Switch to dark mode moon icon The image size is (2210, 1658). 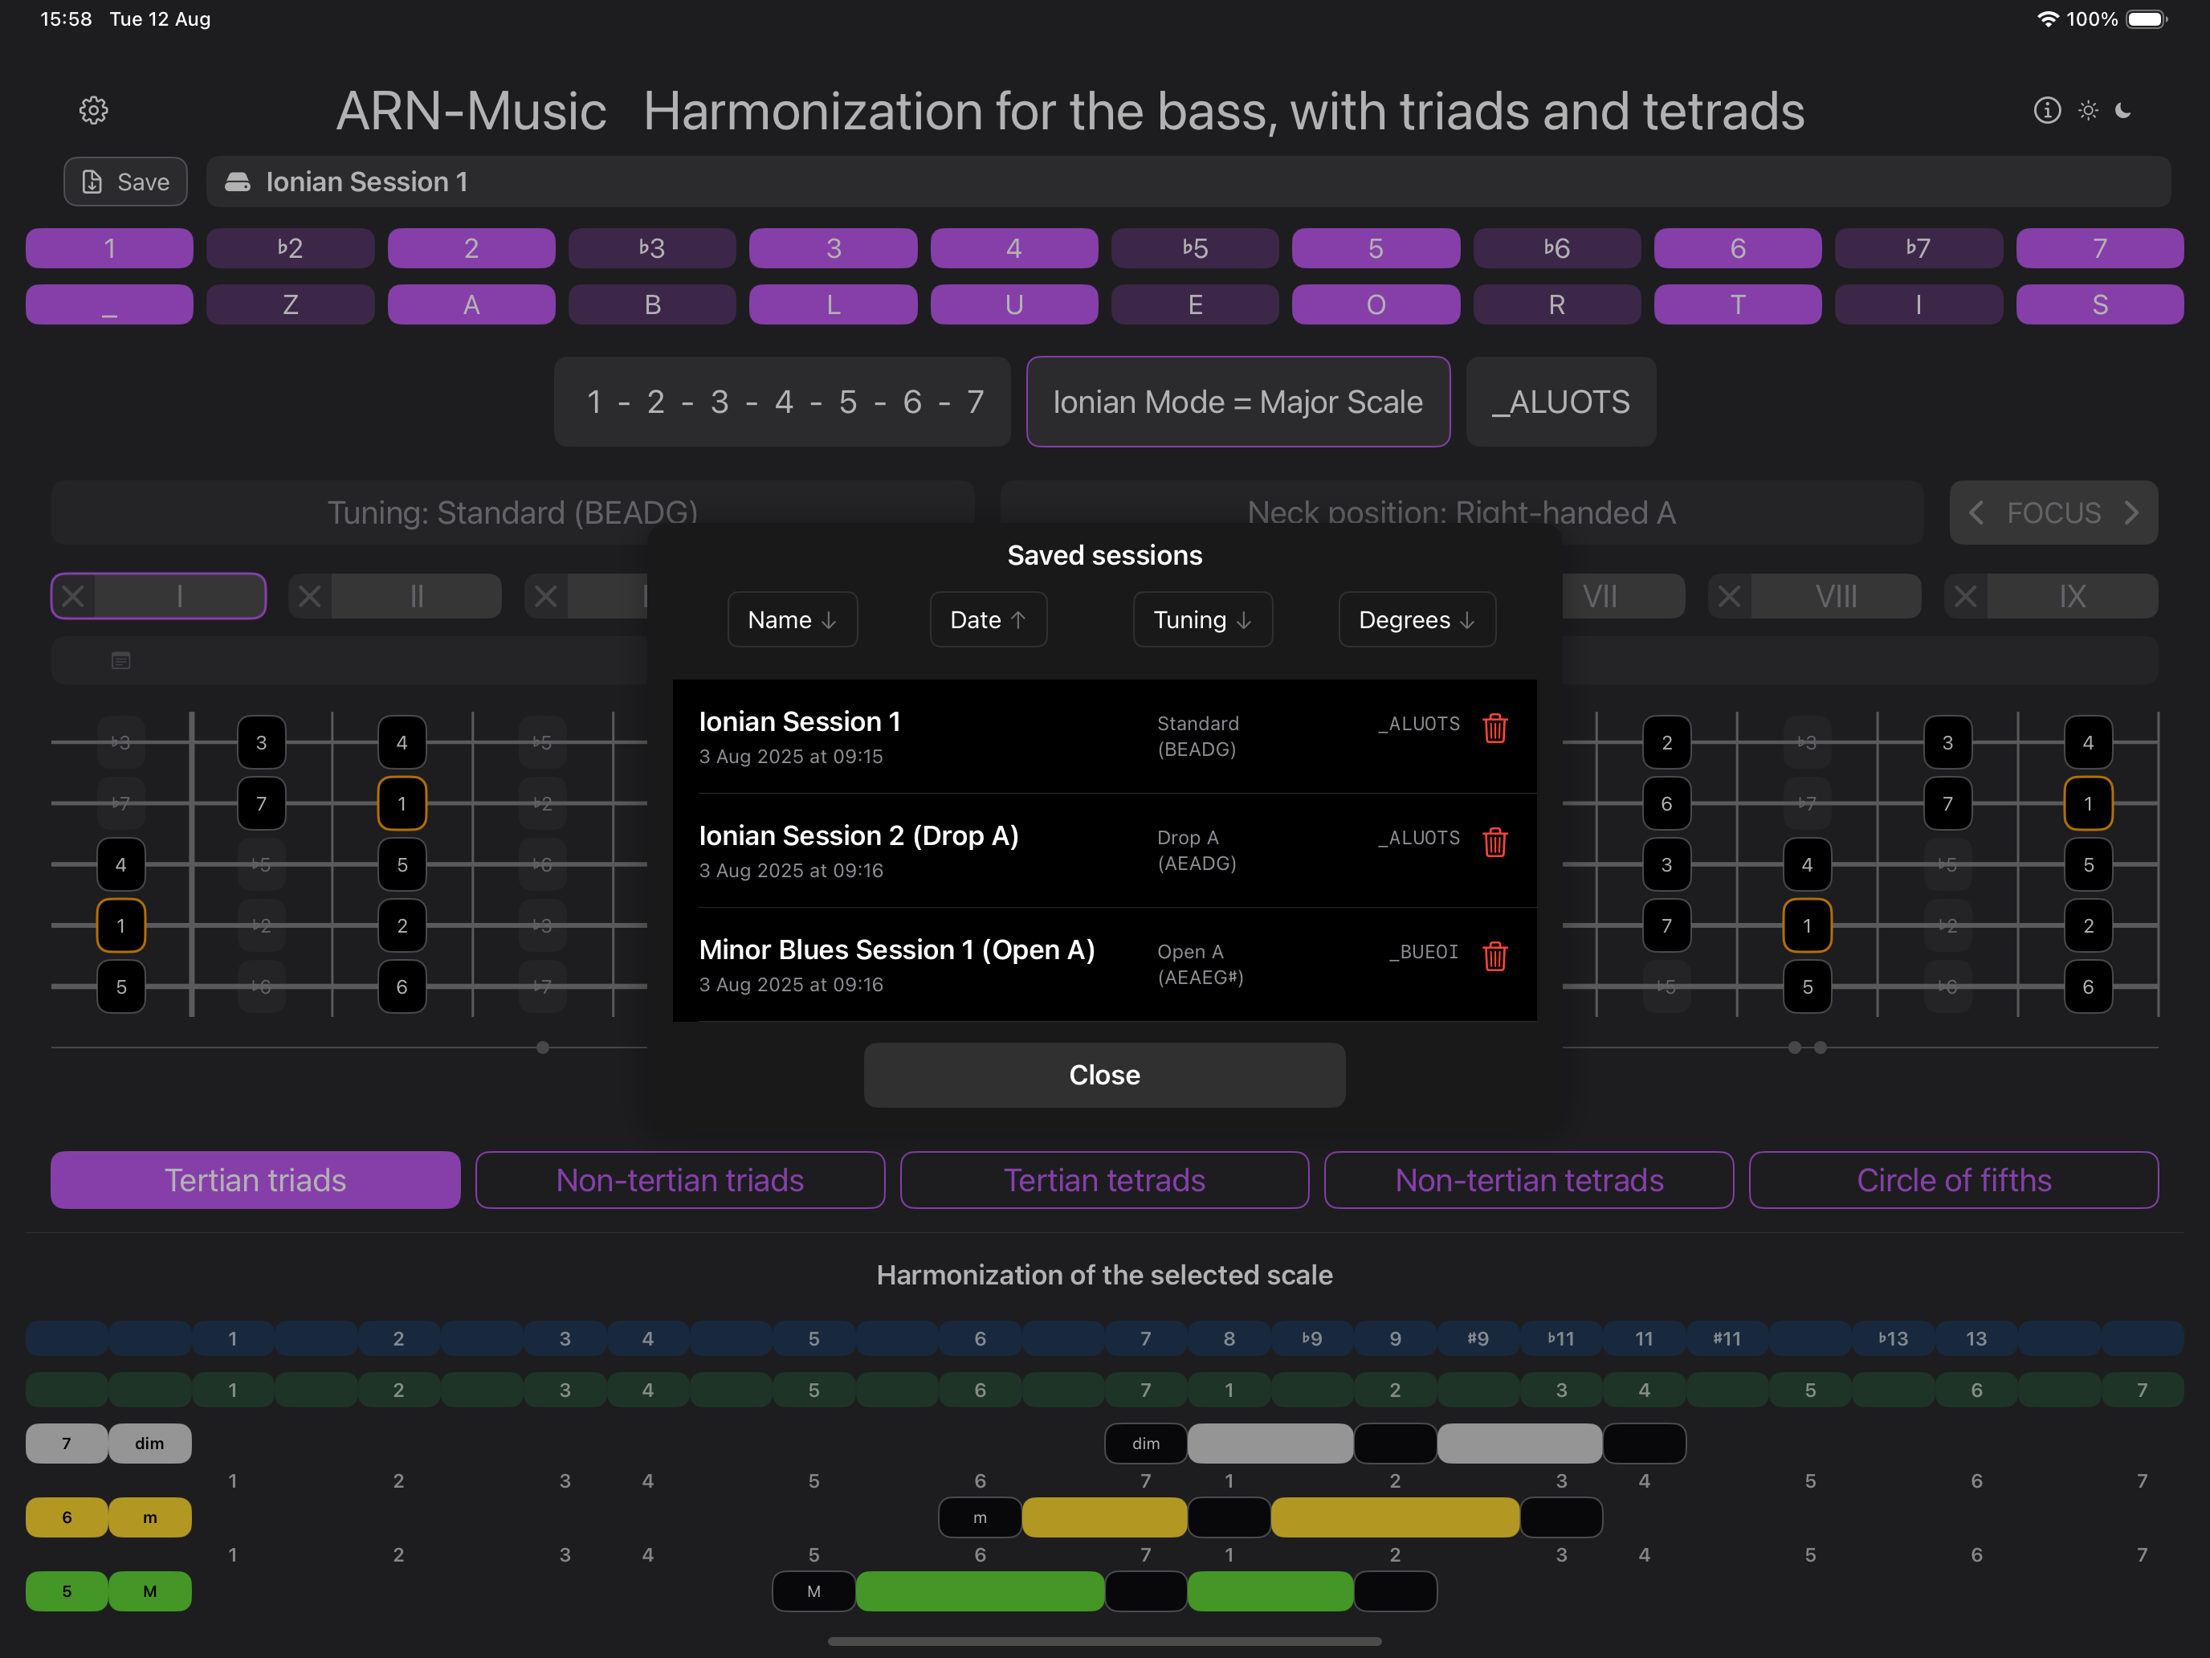(2124, 110)
